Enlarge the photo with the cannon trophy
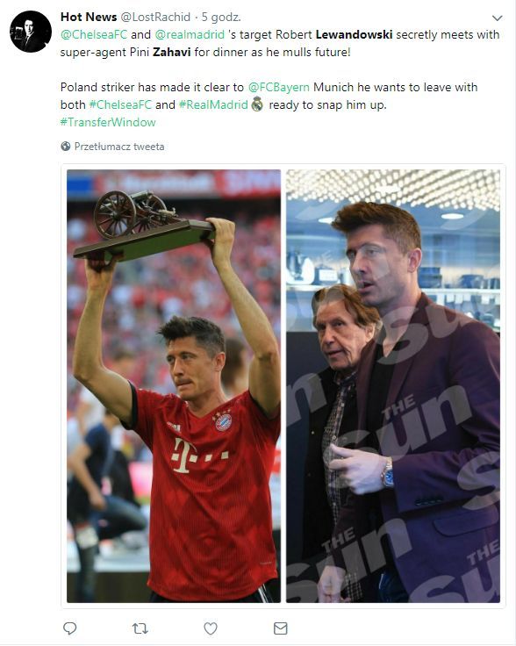The image size is (516, 646). click(x=174, y=386)
